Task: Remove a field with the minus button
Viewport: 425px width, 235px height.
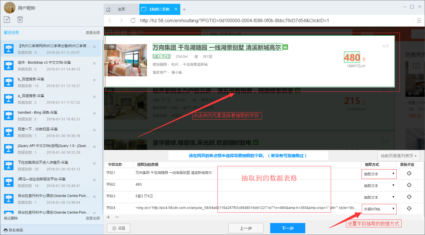Action: pyautogui.click(x=117, y=217)
